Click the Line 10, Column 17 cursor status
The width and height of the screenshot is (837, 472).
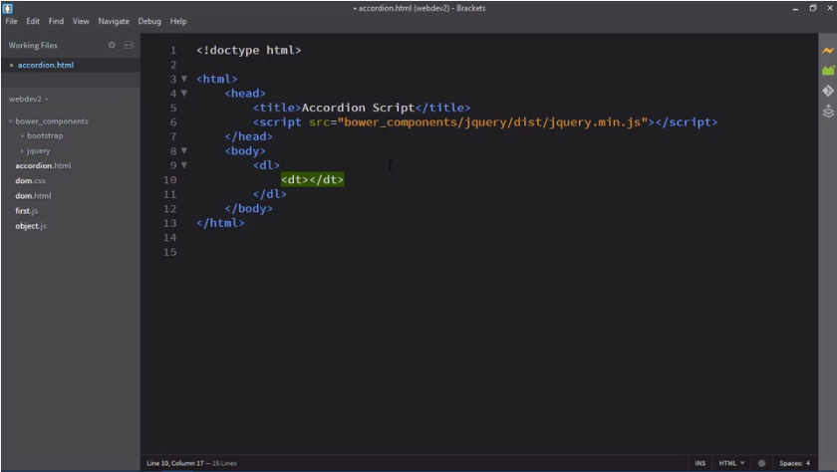(x=175, y=463)
